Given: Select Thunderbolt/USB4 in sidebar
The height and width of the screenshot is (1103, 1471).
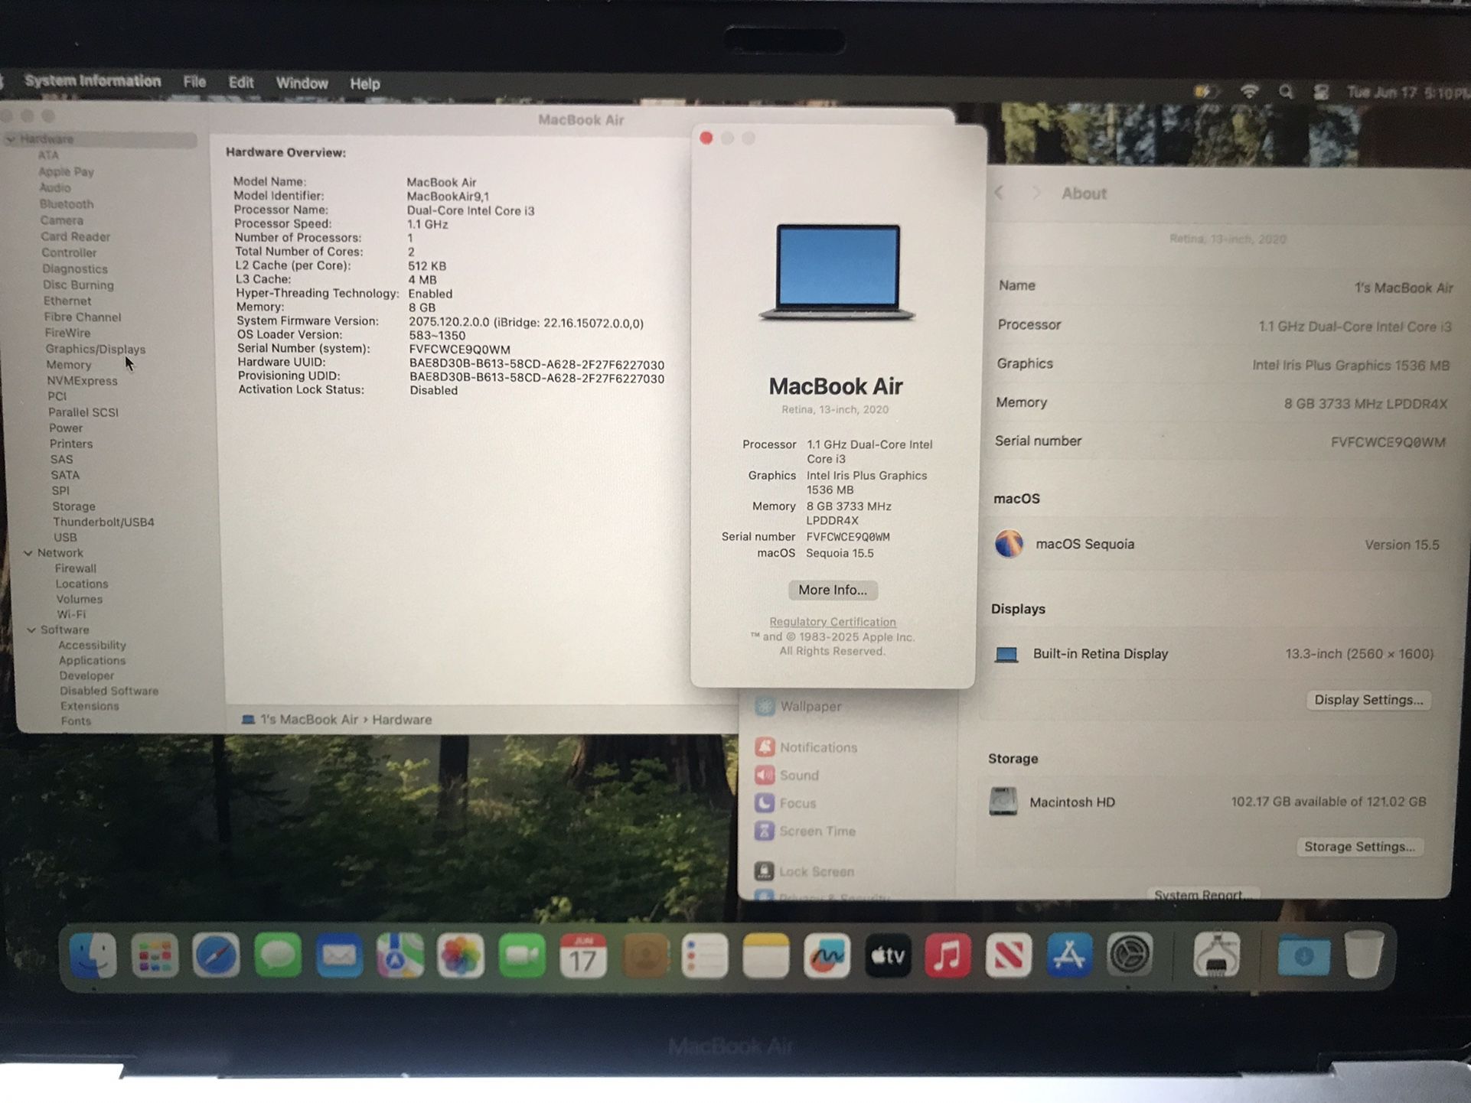Looking at the screenshot, I should point(103,522).
